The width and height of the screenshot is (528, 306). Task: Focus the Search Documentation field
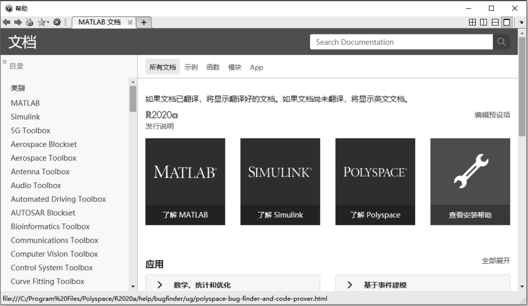[x=401, y=42]
